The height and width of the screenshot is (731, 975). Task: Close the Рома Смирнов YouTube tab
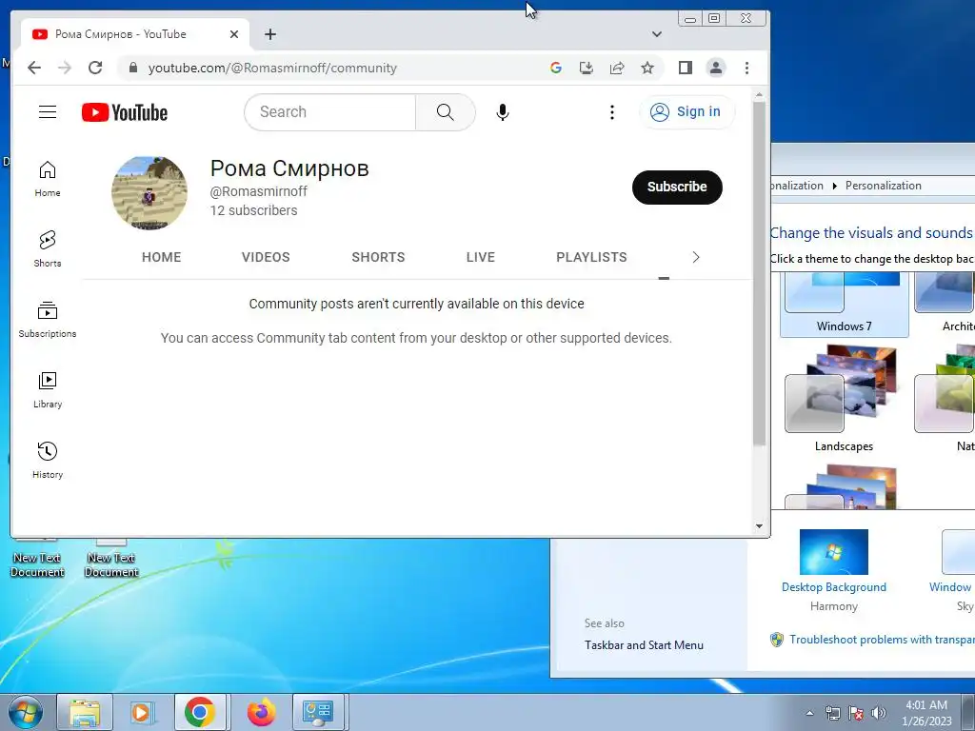[234, 34]
